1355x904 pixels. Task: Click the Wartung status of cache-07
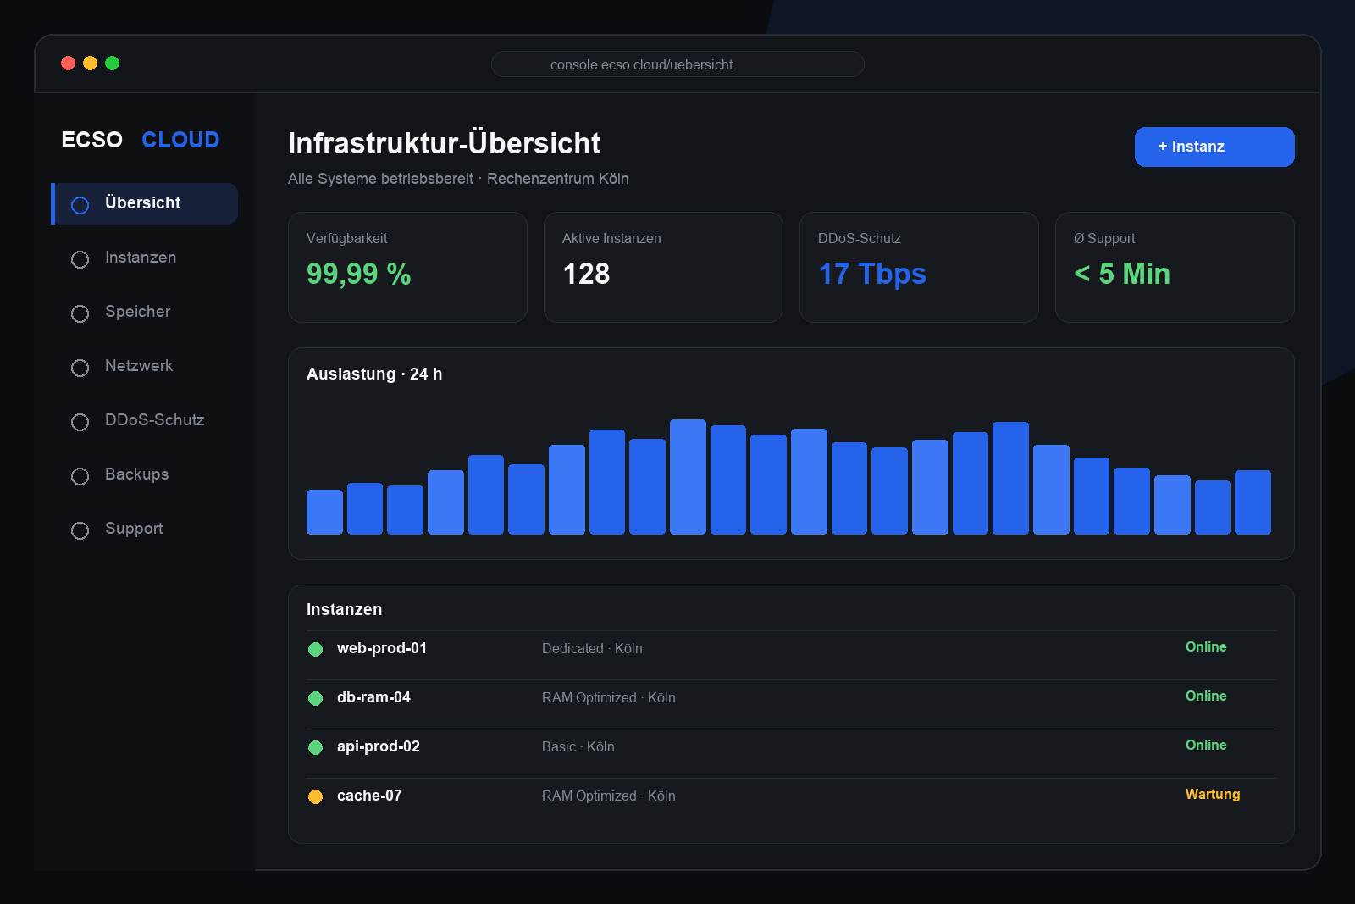(1213, 794)
